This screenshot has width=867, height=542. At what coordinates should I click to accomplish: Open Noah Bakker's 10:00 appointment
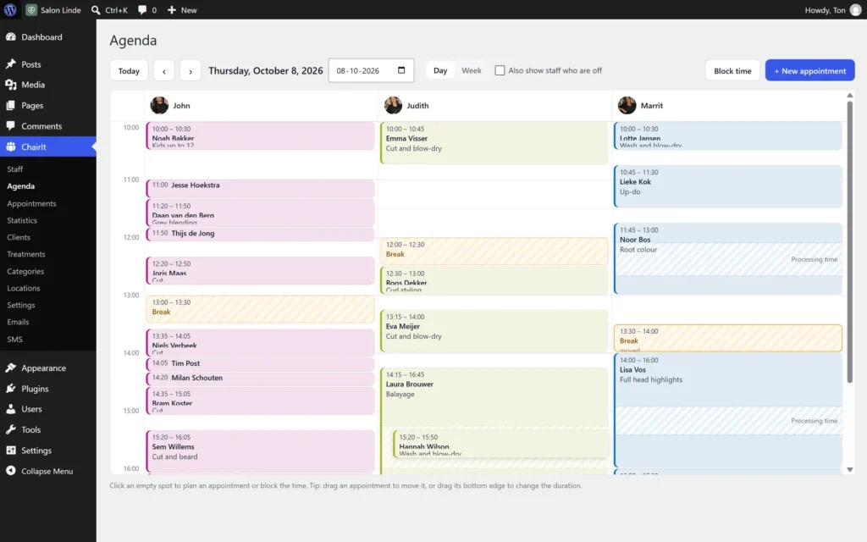(x=261, y=136)
